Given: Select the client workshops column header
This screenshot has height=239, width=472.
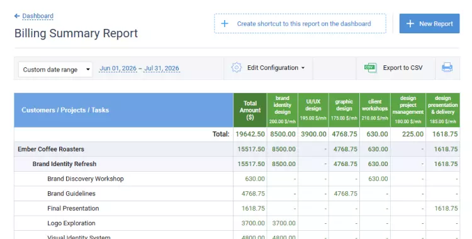Looking at the screenshot, I should point(375,110).
